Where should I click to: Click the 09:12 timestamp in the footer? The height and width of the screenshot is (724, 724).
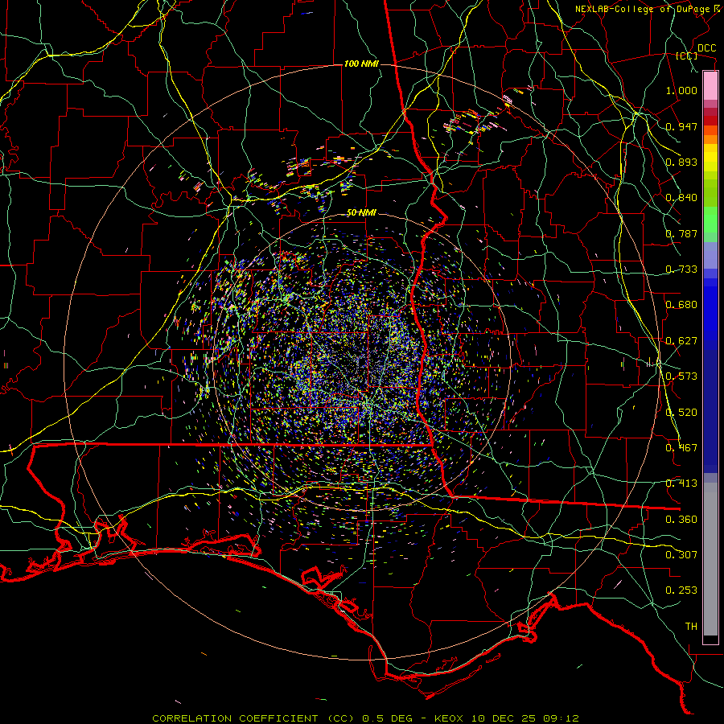[x=561, y=718]
